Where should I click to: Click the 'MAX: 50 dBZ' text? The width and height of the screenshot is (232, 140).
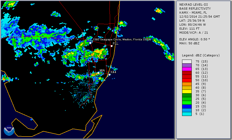[189, 43]
